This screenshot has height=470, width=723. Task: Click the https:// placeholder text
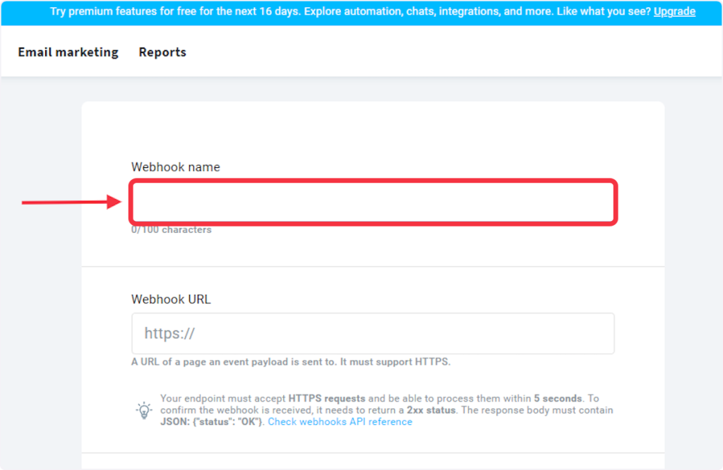click(169, 334)
